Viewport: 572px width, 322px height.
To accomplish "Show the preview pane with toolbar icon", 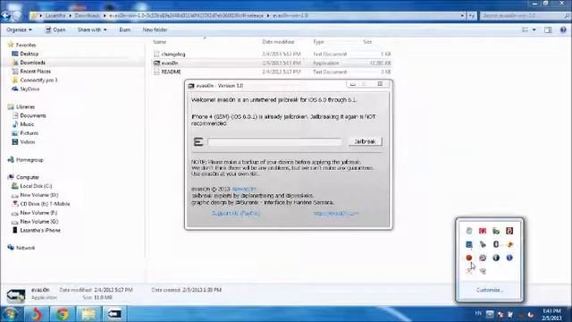I will pos(548,30).
